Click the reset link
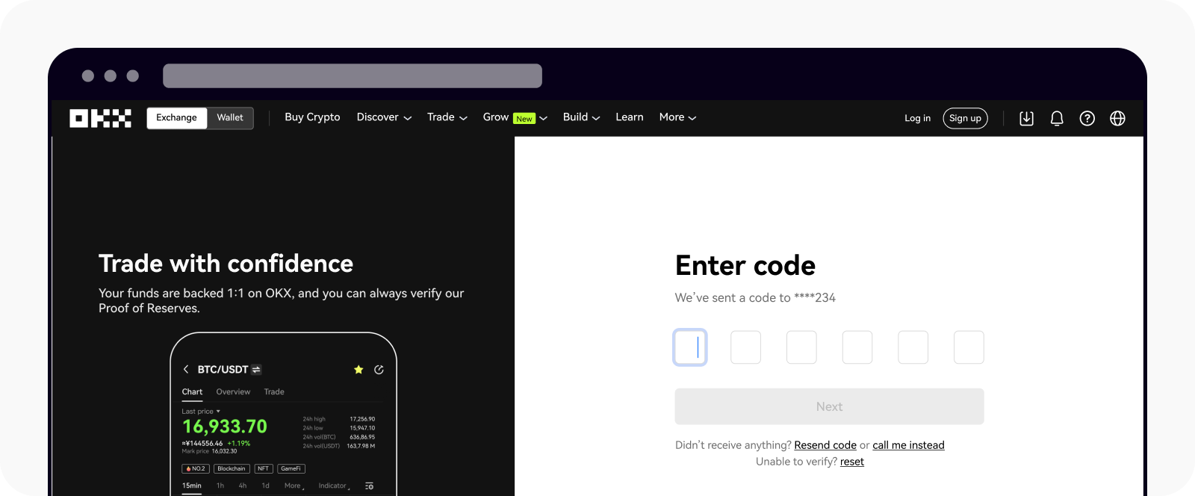The width and height of the screenshot is (1195, 496). coord(852,462)
